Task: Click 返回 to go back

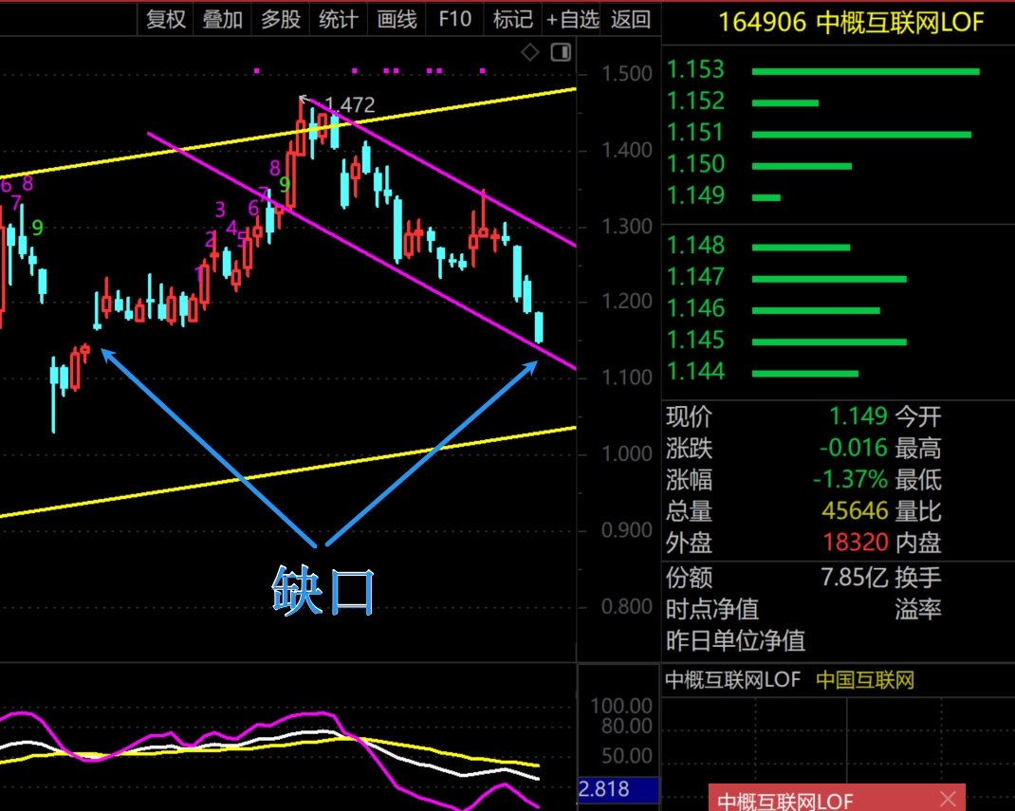Action: click(x=631, y=19)
